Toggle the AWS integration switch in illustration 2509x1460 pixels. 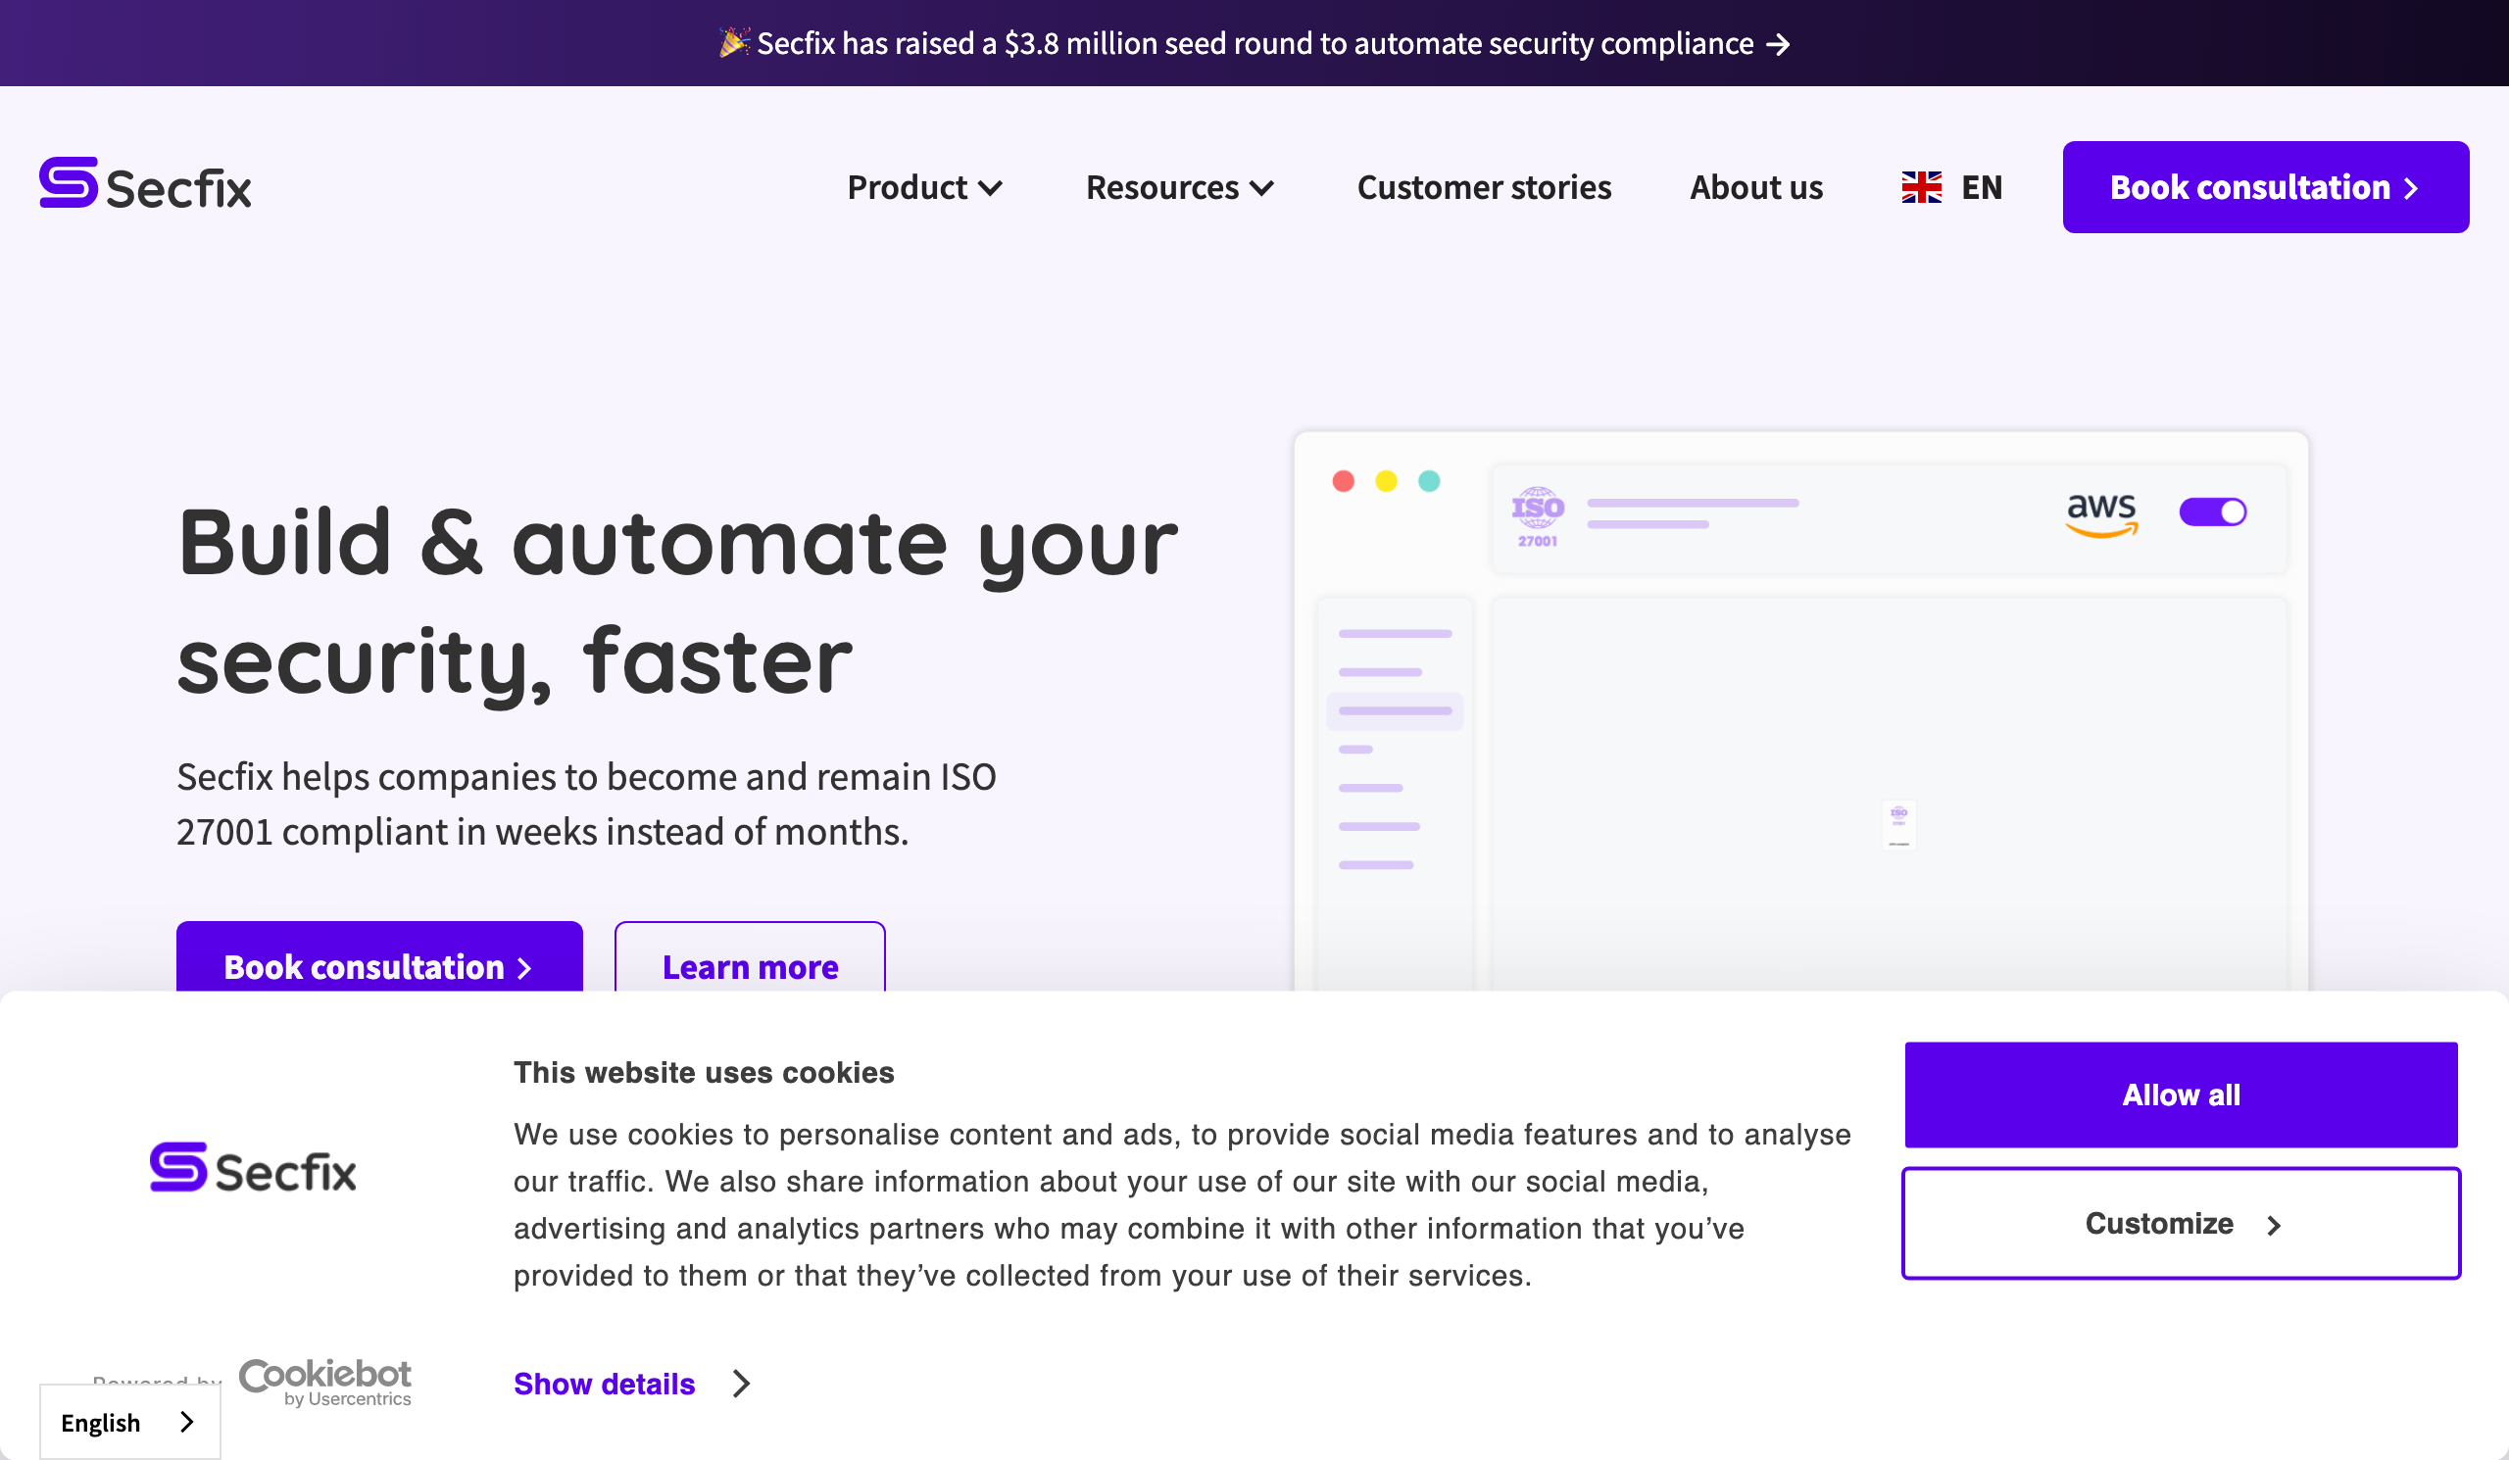coord(2212,511)
